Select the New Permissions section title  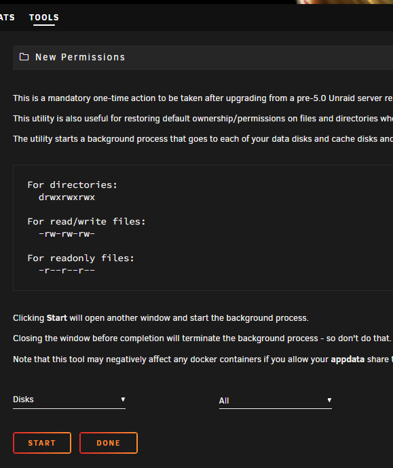tap(80, 57)
